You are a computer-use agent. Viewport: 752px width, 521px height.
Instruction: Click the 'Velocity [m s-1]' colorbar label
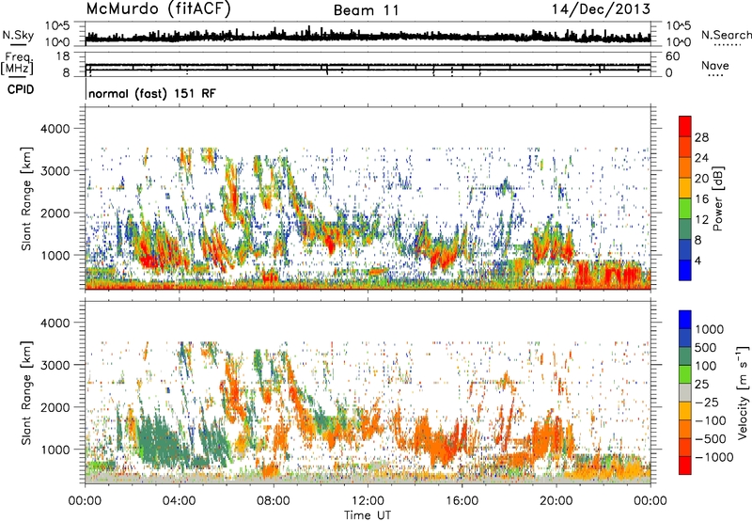pos(743,393)
